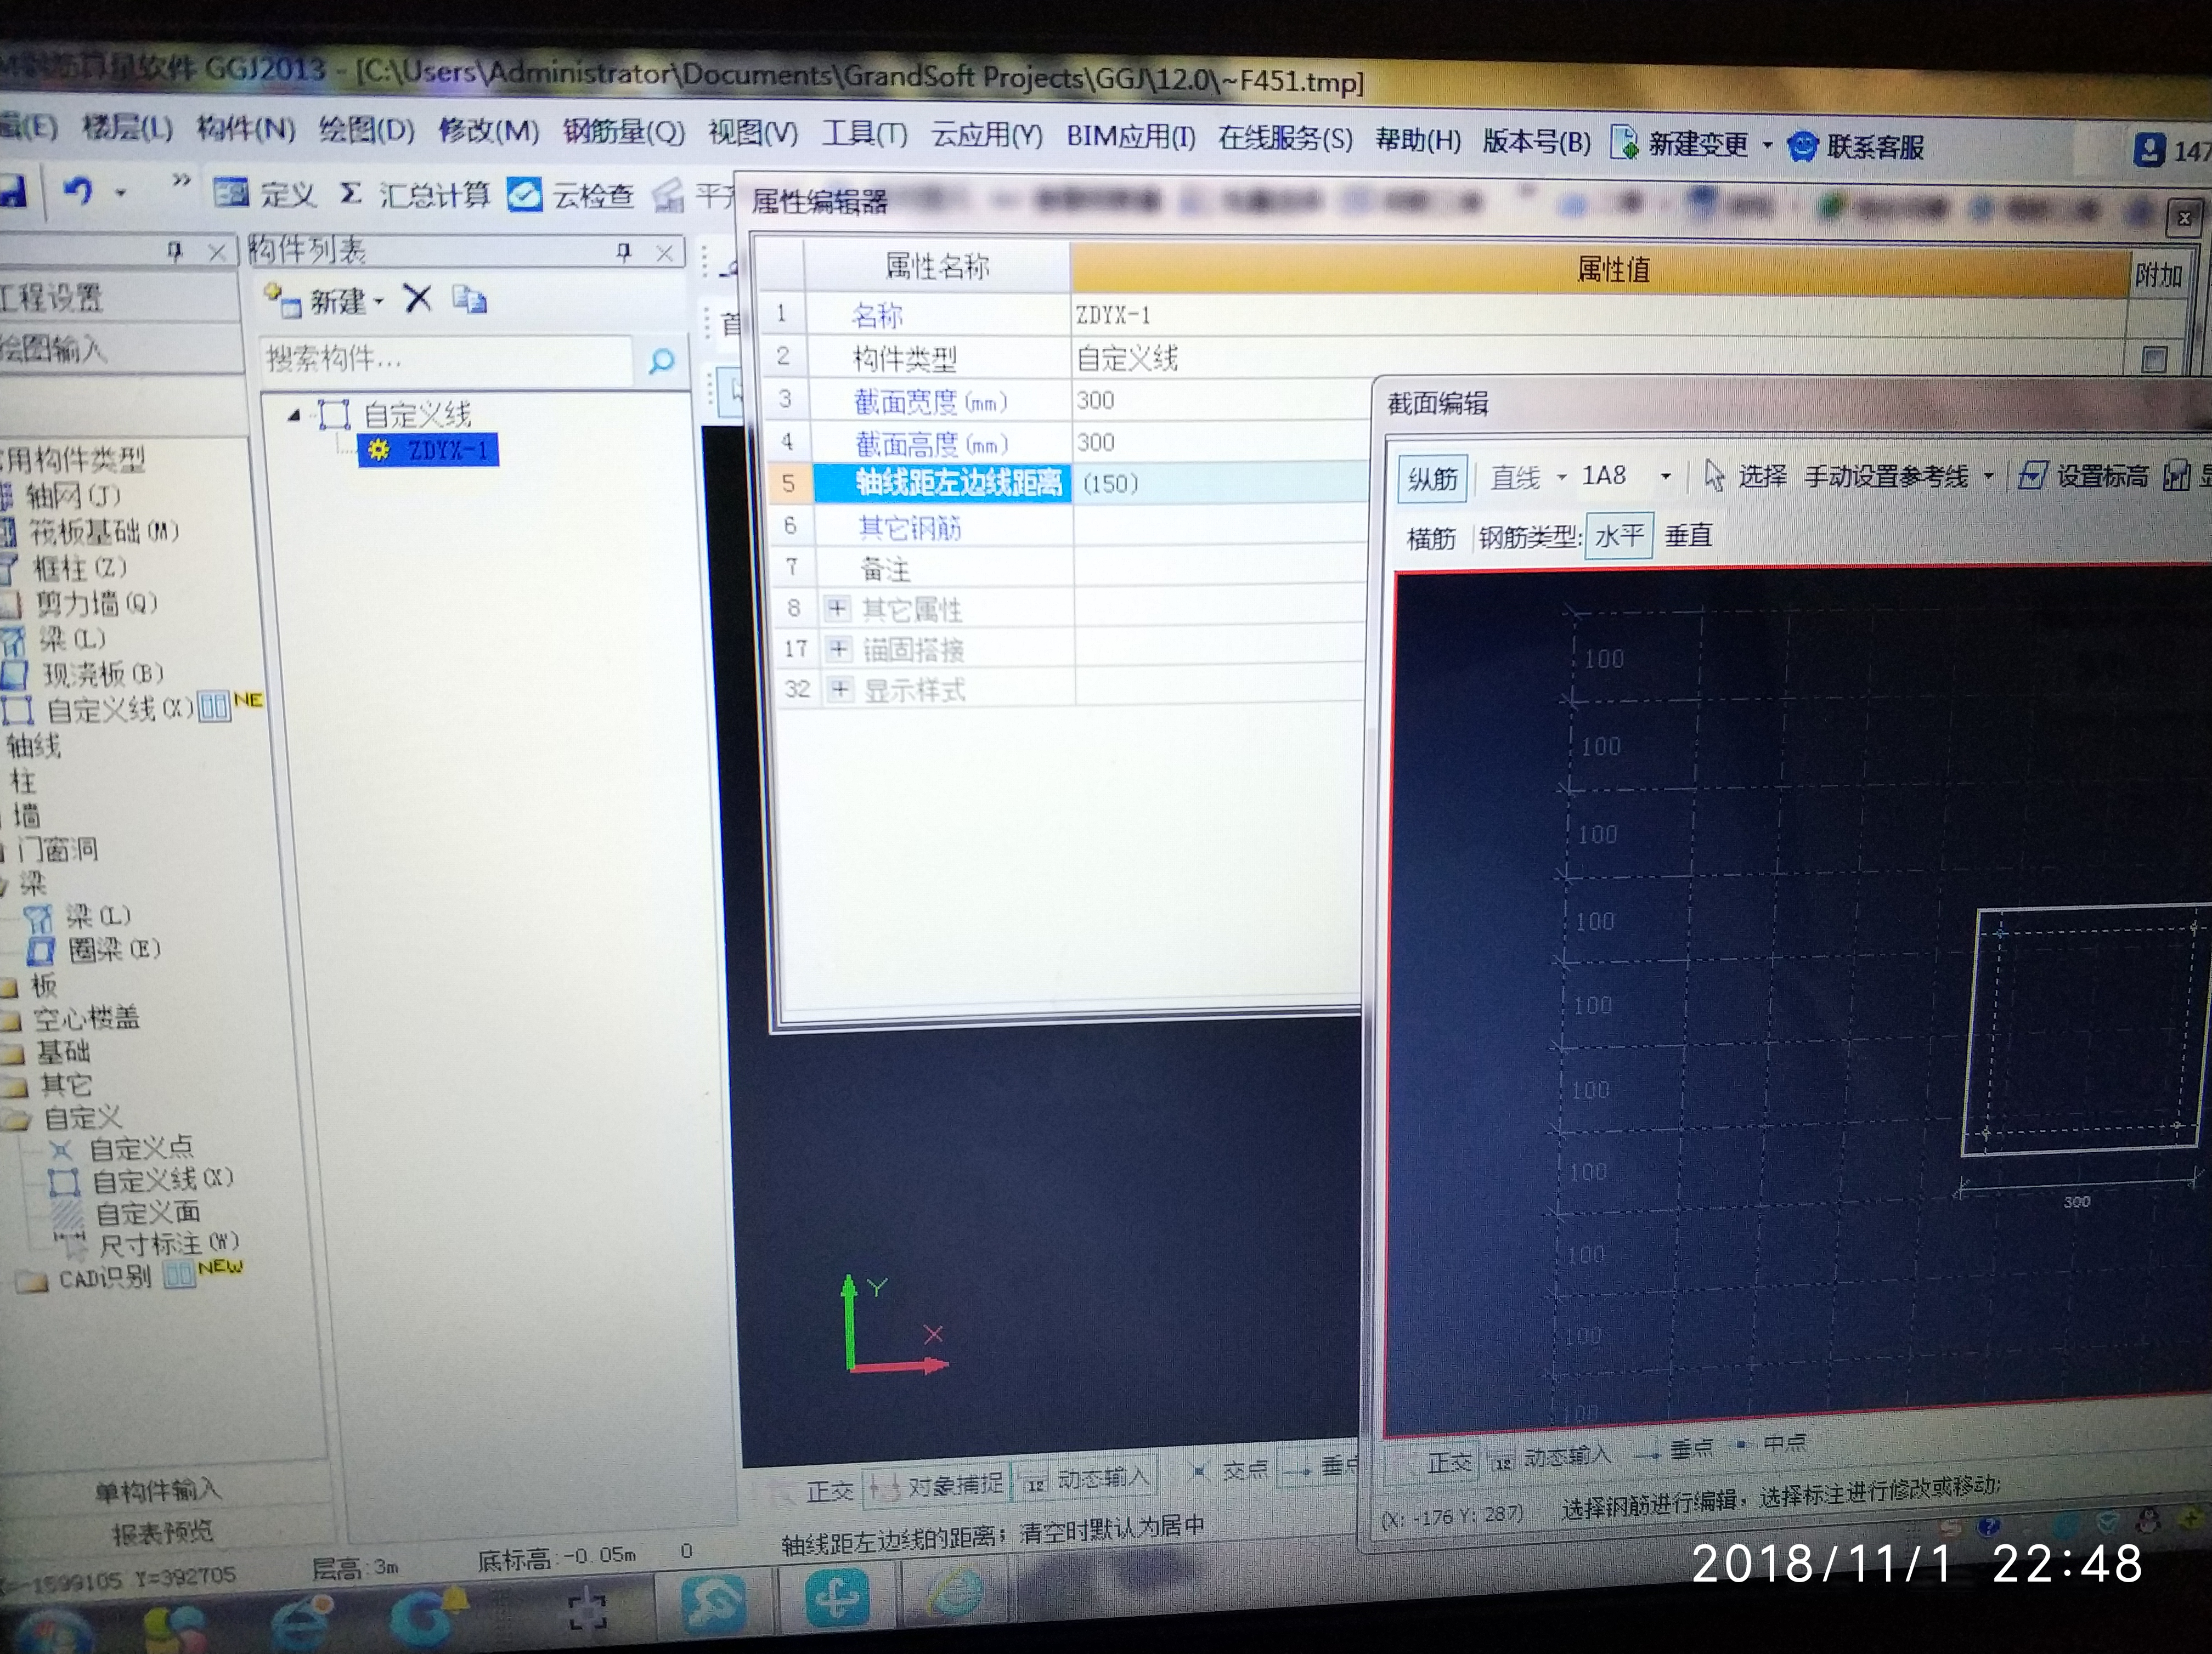Click 联系客服 button
Image resolution: width=2212 pixels, height=1654 pixels.
point(1856,147)
